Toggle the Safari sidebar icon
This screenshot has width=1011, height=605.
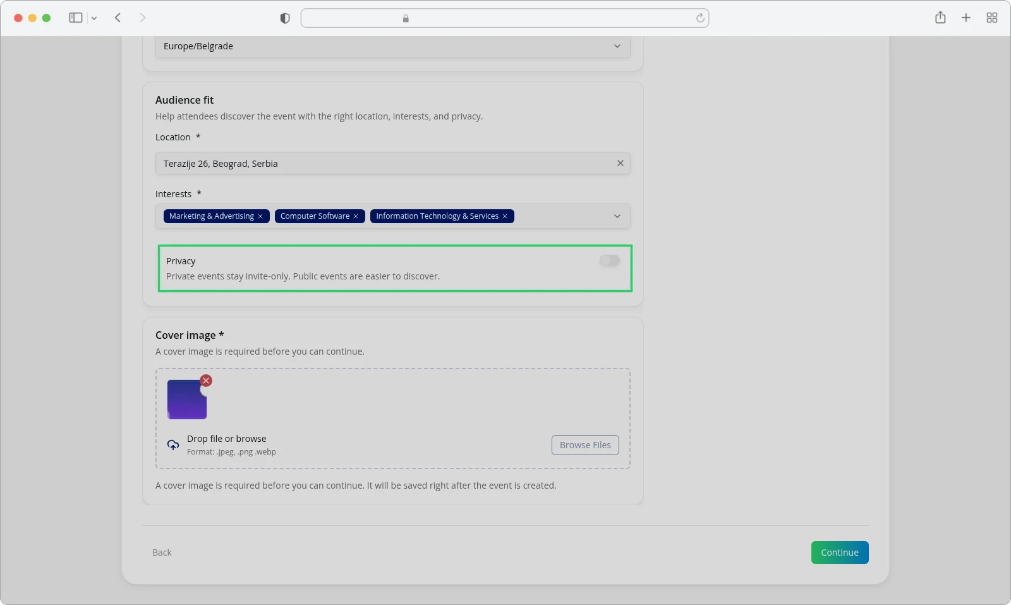click(76, 18)
